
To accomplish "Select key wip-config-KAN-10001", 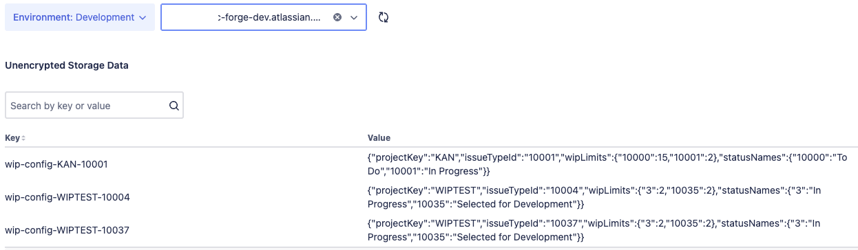I will pos(56,164).
